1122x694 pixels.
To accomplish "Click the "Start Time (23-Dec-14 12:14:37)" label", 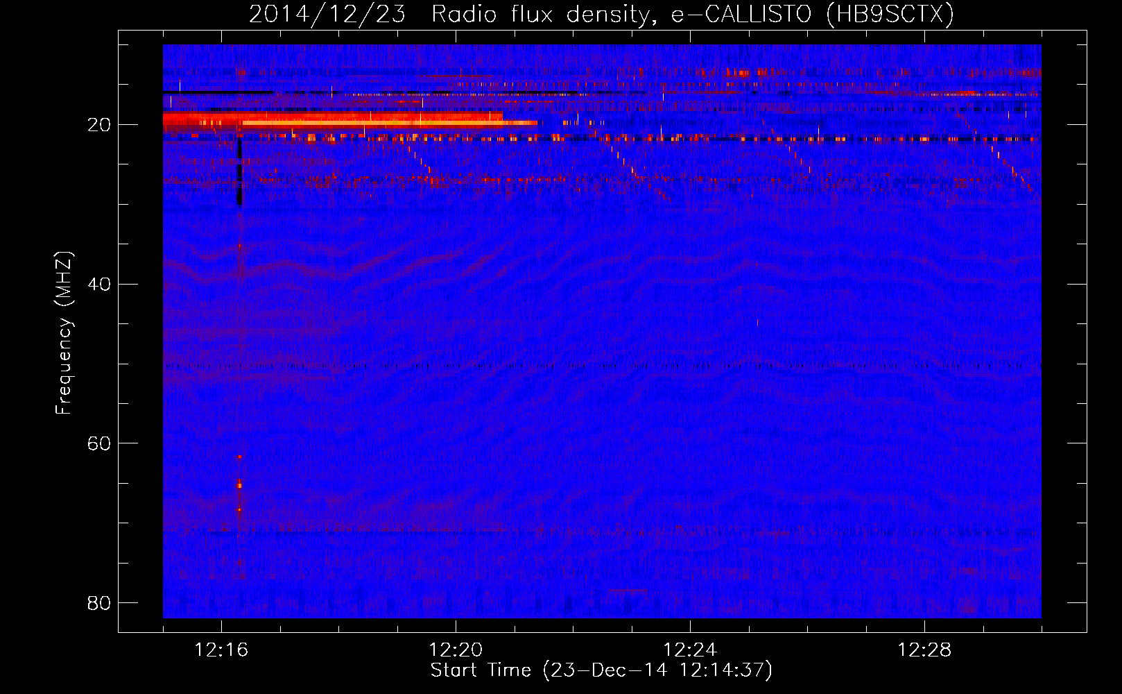I will (601, 670).
